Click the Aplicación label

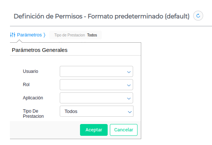point(33,98)
